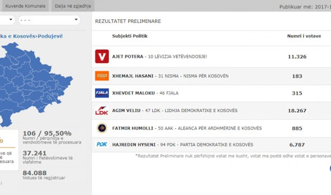This screenshot has height=195, width=331.
Task: Click the Vetëvendosje red V logo
Action: (x=102, y=56)
